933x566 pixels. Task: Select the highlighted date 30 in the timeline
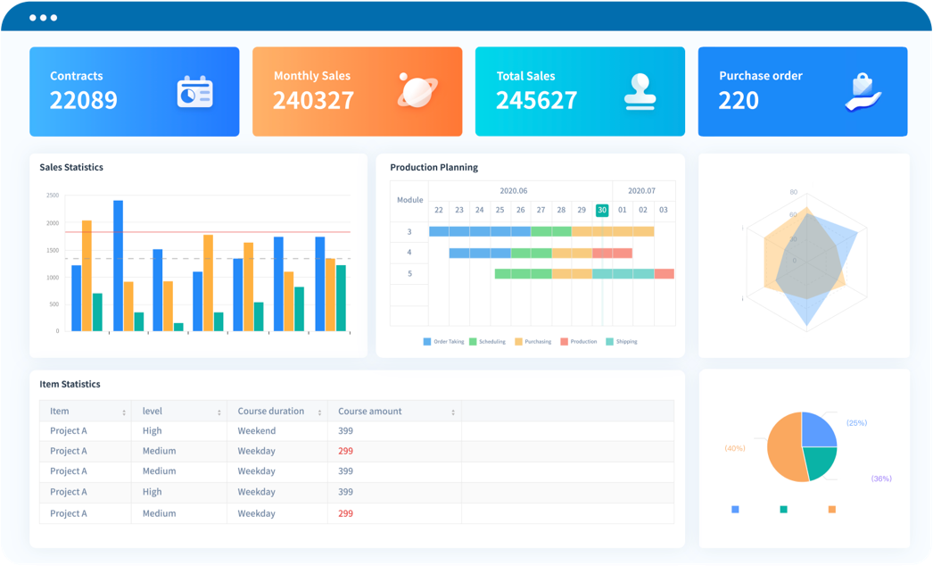click(x=601, y=210)
